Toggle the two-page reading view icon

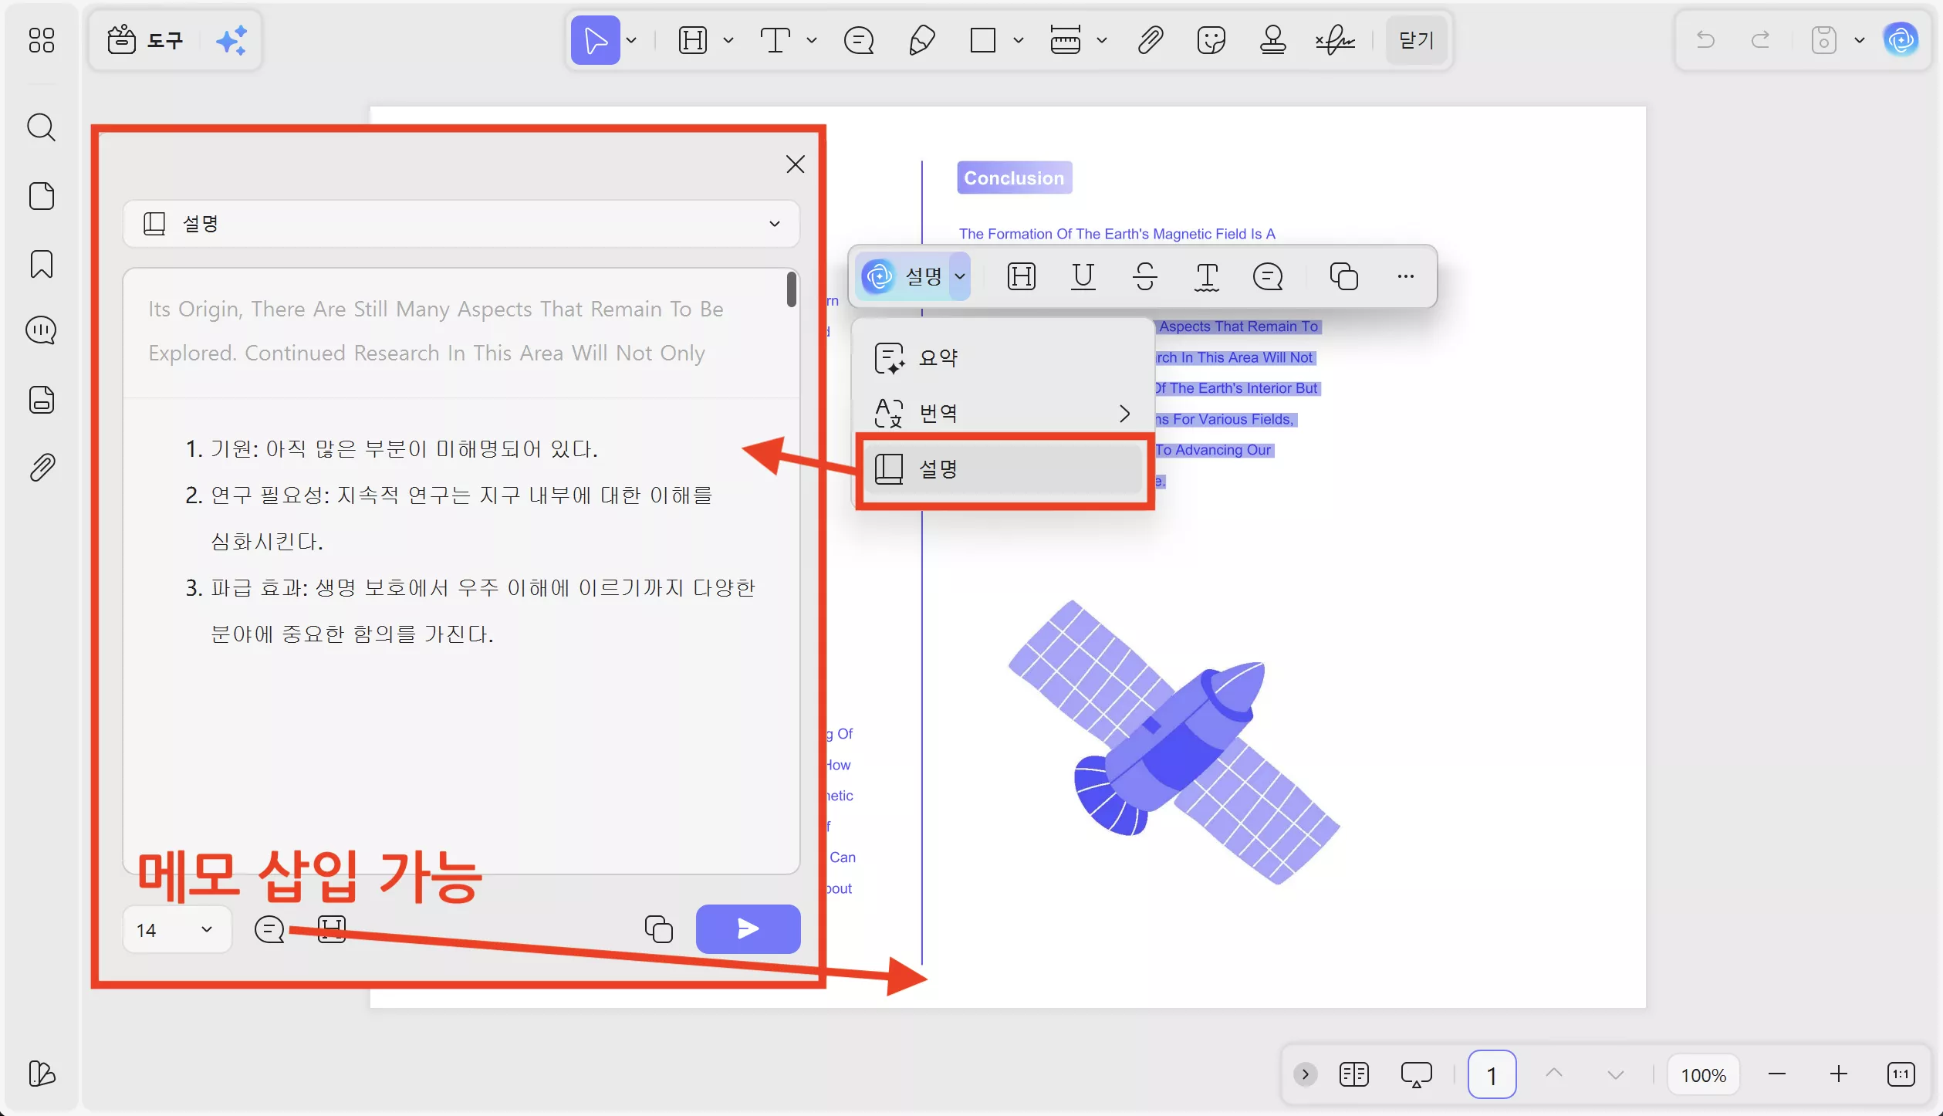[1353, 1074]
